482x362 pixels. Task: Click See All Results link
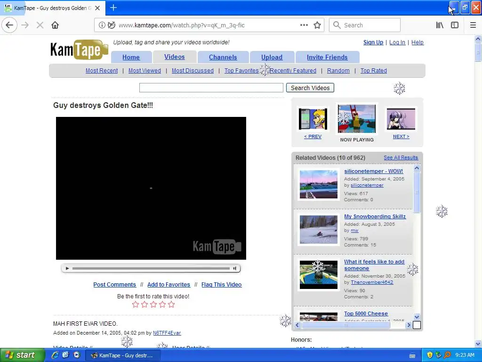(x=401, y=157)
